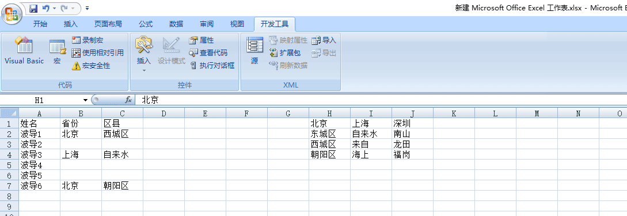Screen dimensions: 627x216
Task: Select cell A3 波导2
Action: (x=39, y=144)
